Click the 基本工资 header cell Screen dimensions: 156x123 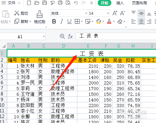point(88,60)
